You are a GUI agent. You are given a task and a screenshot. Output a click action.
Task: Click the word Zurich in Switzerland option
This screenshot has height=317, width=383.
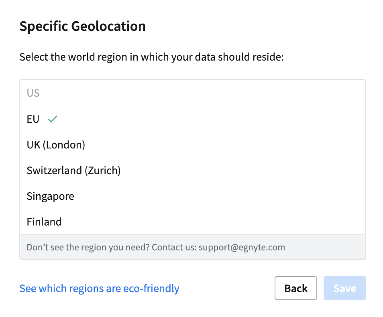coord(102,171)
